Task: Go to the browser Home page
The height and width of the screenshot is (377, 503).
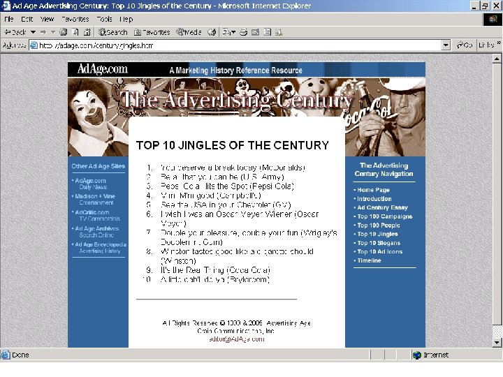Action: pos(87,32)
